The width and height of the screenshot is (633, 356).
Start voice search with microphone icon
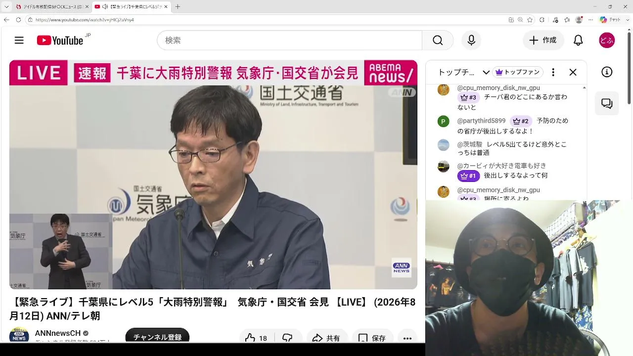click(x=471, y=41)
